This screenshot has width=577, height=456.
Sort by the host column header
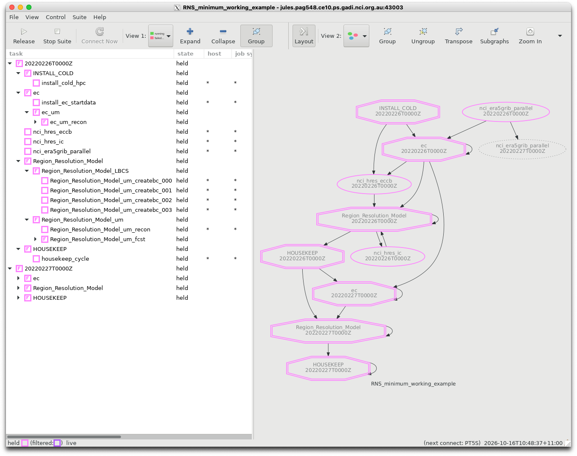pos(218,54)
